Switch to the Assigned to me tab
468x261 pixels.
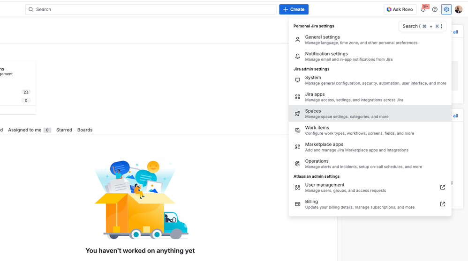29,130
